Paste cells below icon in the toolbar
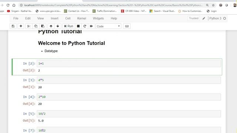 [43, 26]
